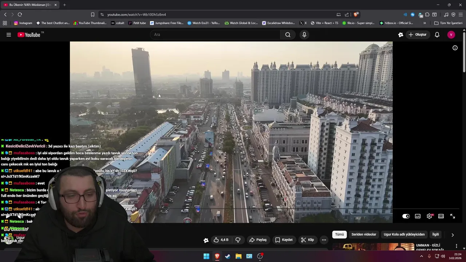
Task: Click the search magnifier button
Action: coord(288,35)
